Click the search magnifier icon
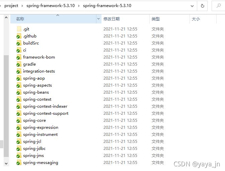The width and height of the screenshot is (225, 171). [219, 6]
